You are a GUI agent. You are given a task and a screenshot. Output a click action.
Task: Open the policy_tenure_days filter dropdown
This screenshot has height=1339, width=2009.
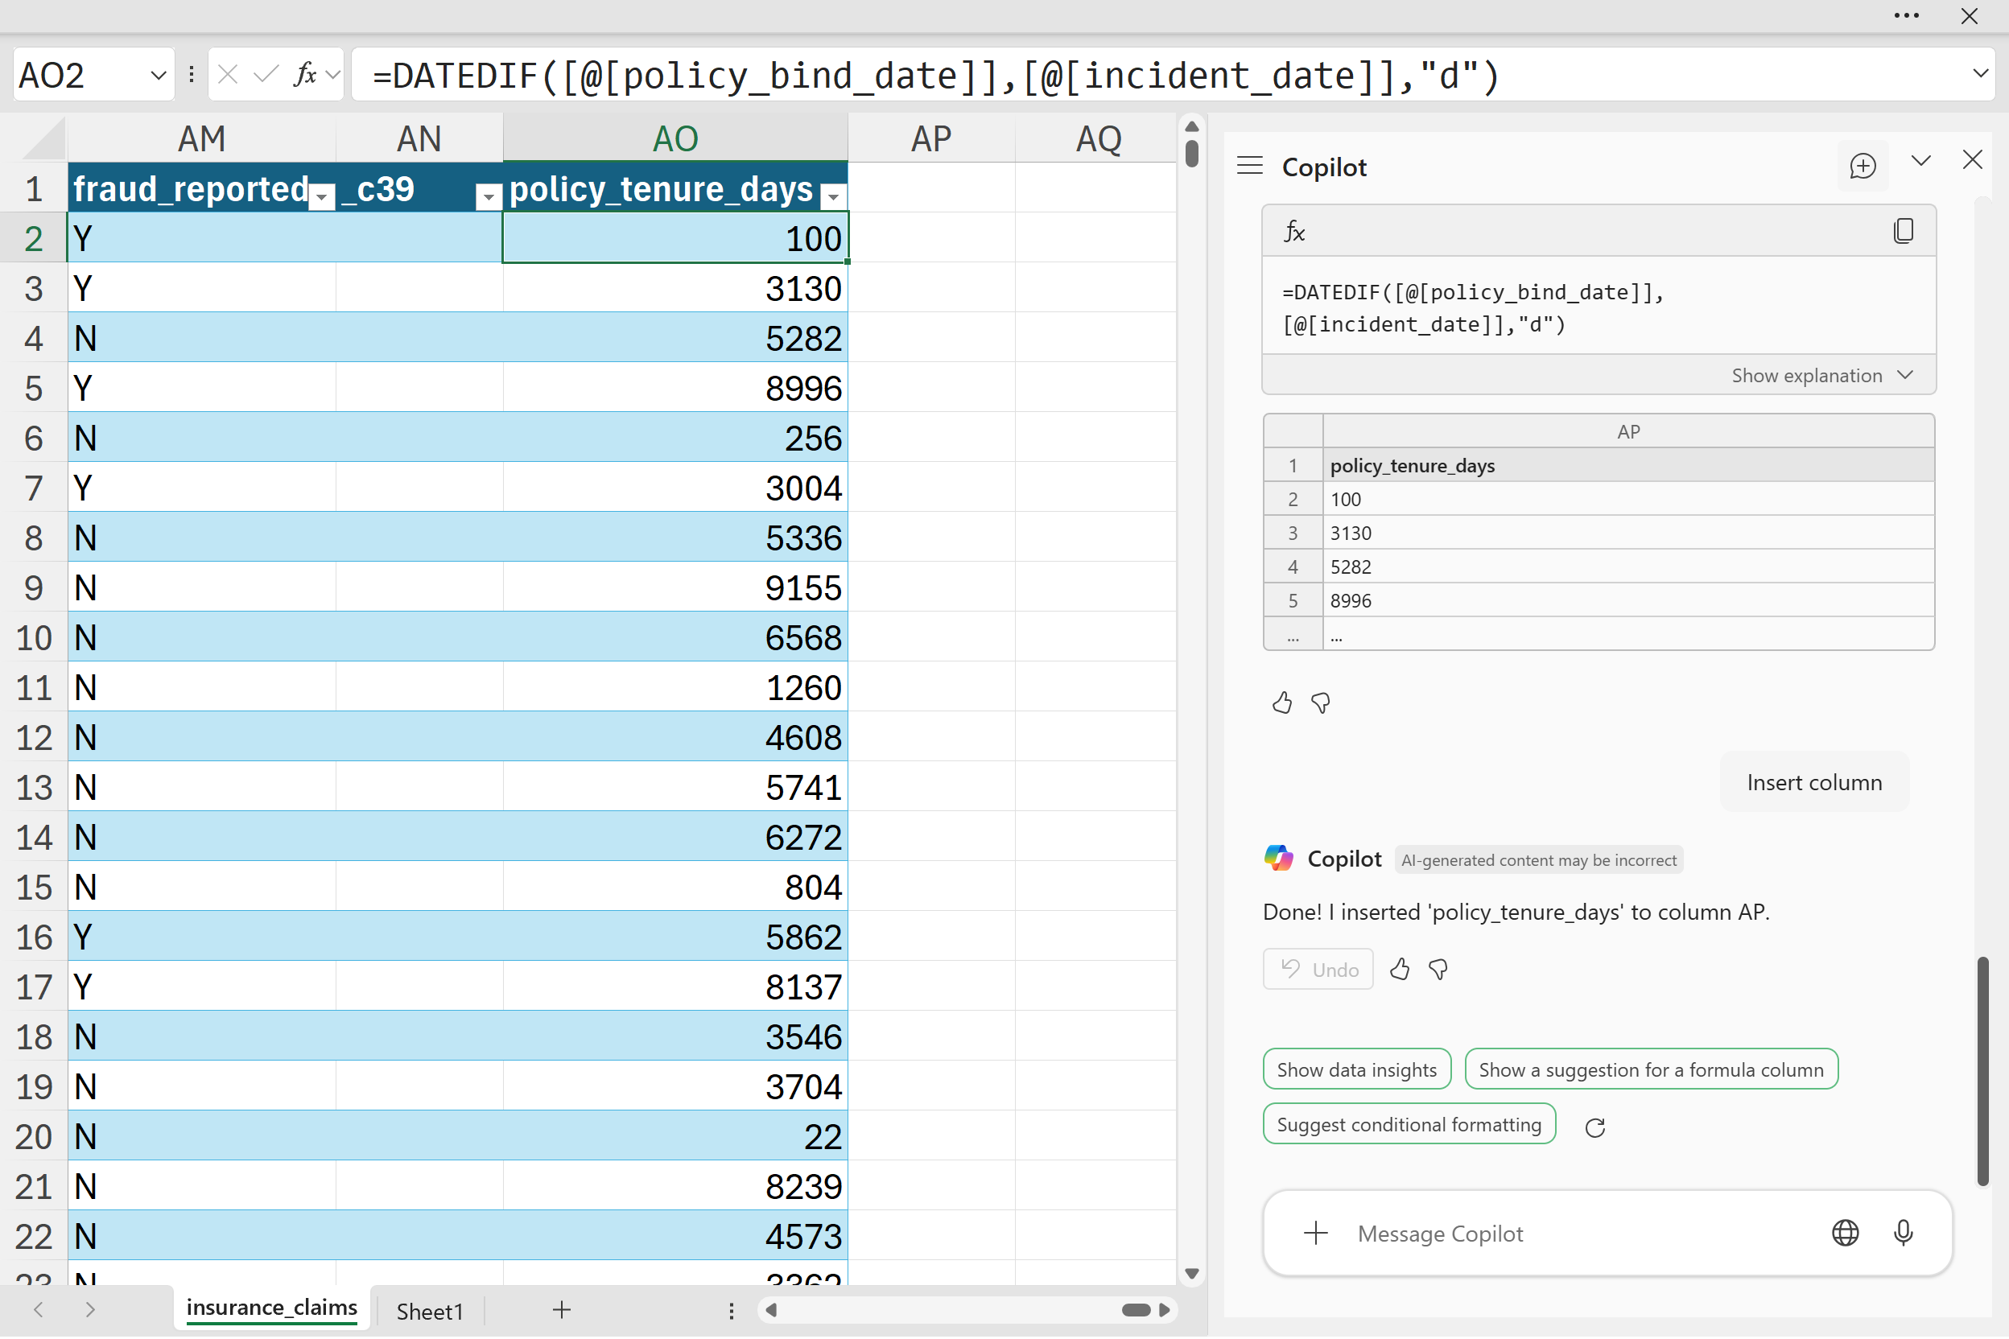coord(833,196)
